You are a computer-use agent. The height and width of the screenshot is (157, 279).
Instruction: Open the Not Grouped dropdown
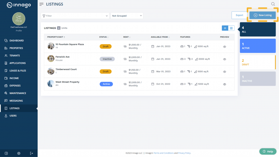coord(127,16)
